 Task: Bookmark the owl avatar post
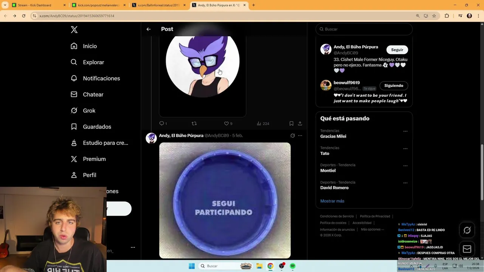click(291, 124)
